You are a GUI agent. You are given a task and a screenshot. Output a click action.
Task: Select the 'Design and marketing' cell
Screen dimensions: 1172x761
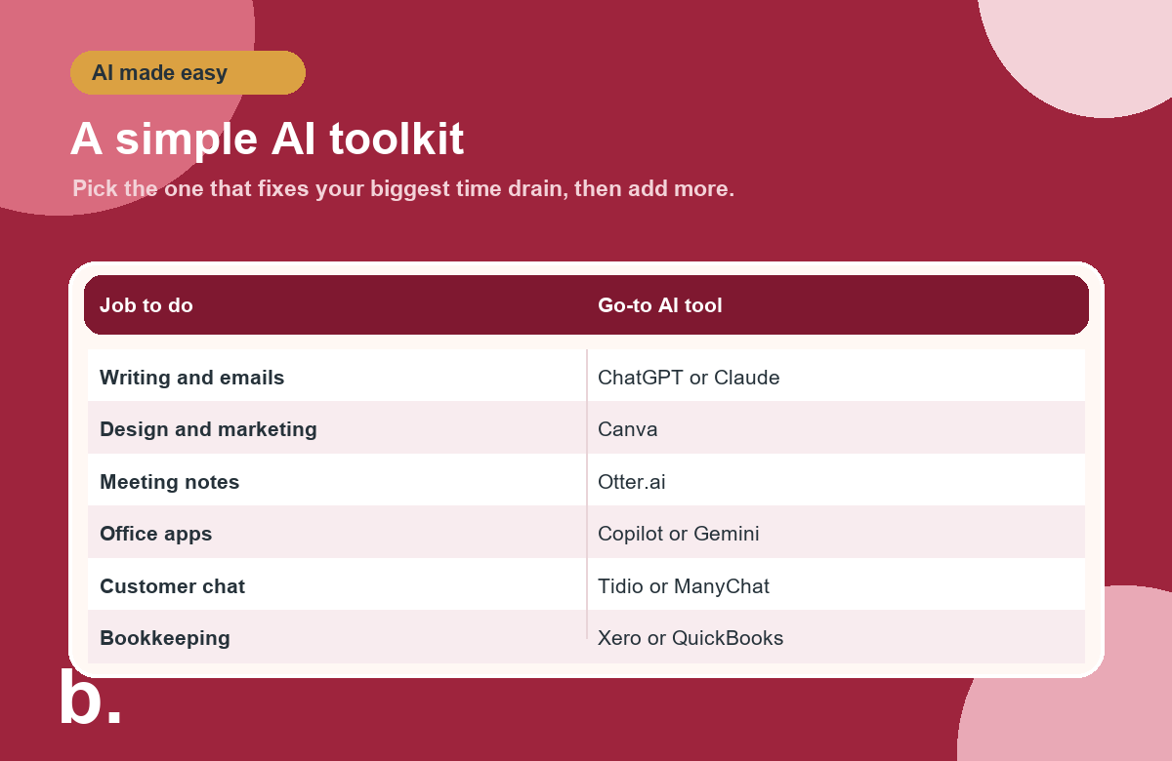pyautogui.click(x=337, y=427)
